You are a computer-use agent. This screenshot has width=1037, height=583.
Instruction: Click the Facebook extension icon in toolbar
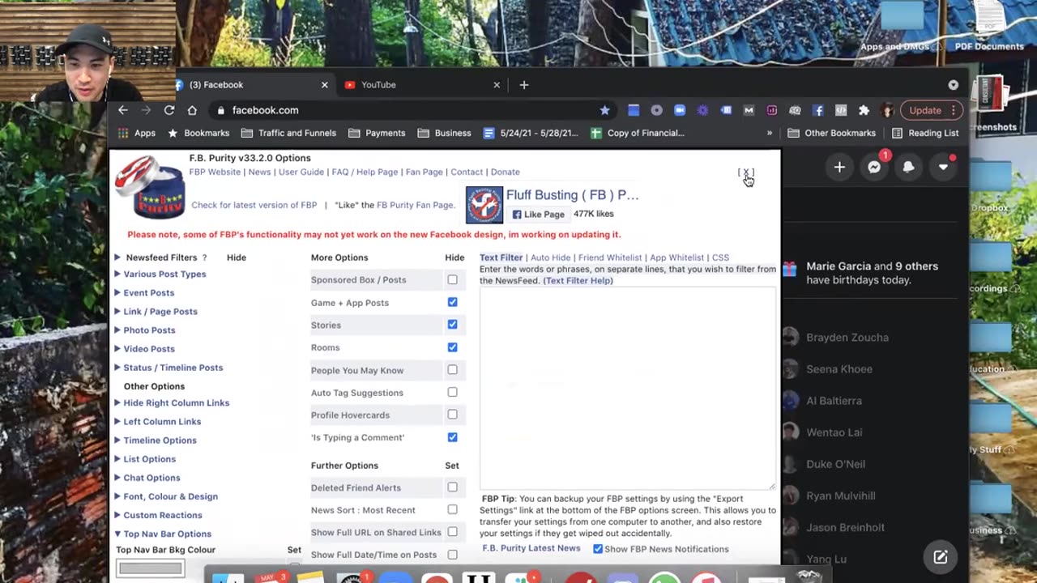pyautogui.click(x=818, y=110)
